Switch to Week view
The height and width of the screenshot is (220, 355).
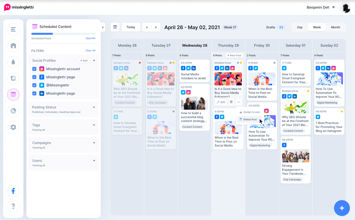coord(317,27)
